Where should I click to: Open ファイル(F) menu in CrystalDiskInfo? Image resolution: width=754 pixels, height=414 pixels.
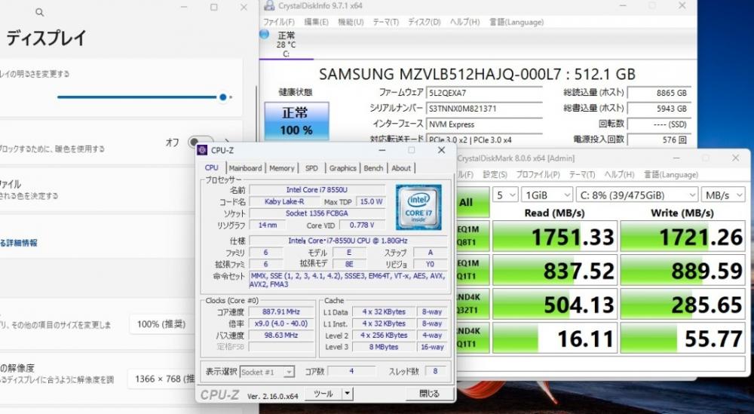[279, 22]
